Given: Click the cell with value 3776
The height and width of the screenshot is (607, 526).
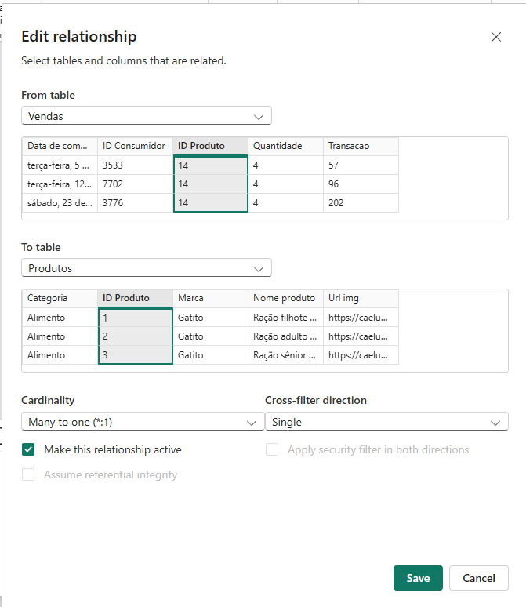Looking at the screenshot, I should click(135, 203).
